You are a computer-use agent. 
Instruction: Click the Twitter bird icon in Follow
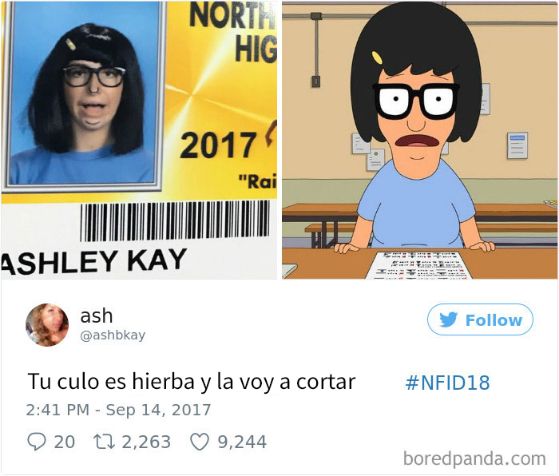(x=448, y=319)
